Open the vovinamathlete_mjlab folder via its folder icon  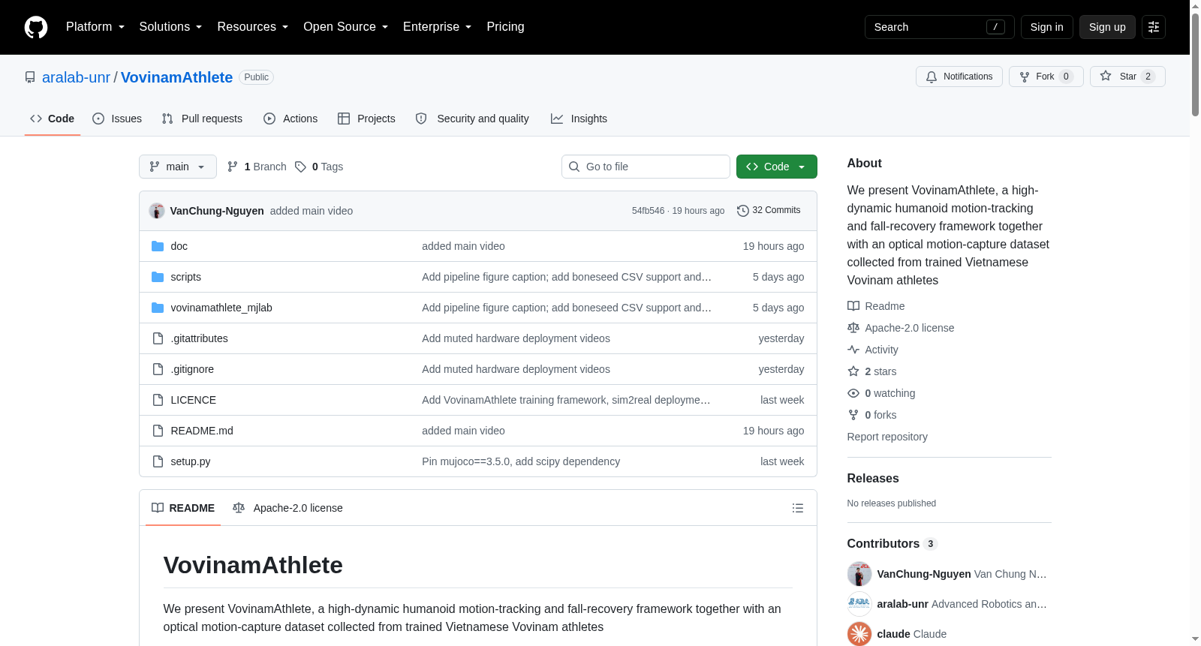(158, 308)
